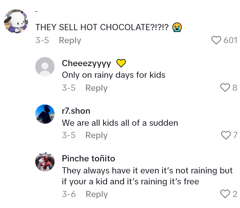Reply to the hot chocolate comment
This screenshot has height=208, width=240.
(x=70, y=40)
